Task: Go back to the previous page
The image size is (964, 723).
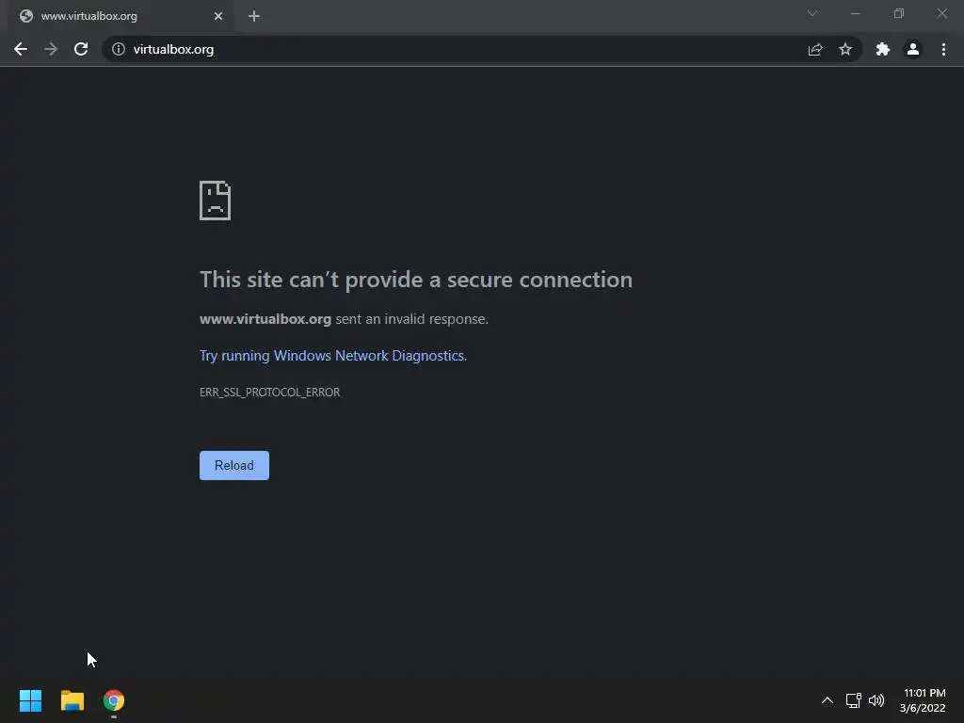Action: click(x=21, y=49)
